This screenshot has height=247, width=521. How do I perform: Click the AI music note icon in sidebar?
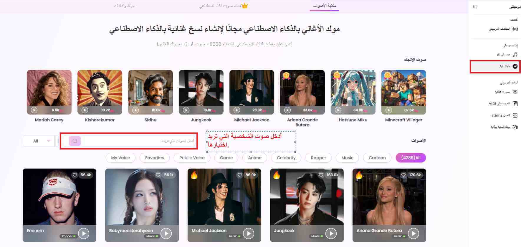pos(515,55)
